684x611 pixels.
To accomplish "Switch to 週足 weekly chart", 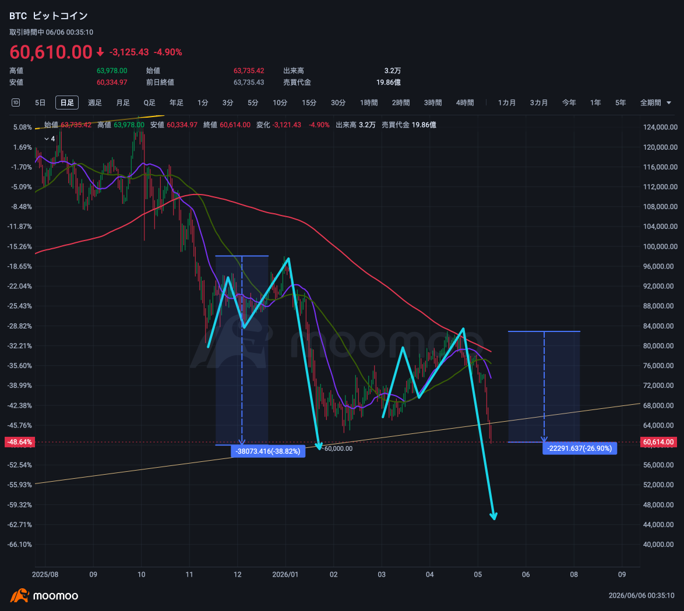I will coord(94,103).
